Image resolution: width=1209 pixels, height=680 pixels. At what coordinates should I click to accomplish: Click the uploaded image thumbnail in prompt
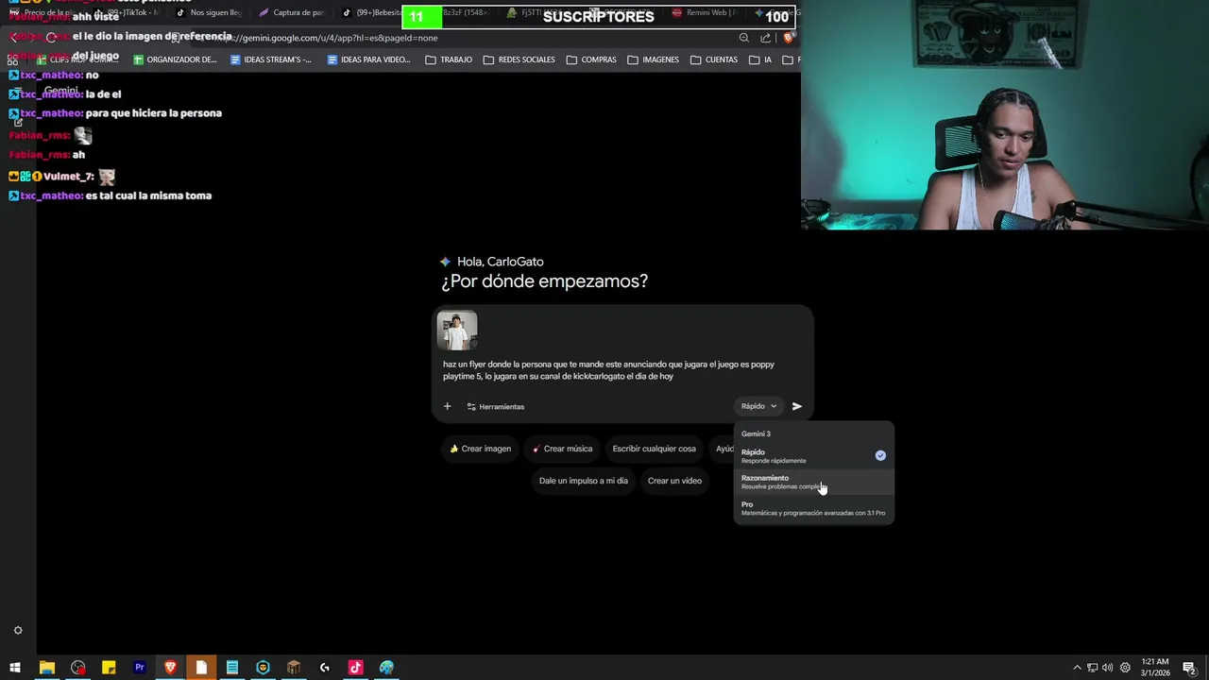coord(457,331)
